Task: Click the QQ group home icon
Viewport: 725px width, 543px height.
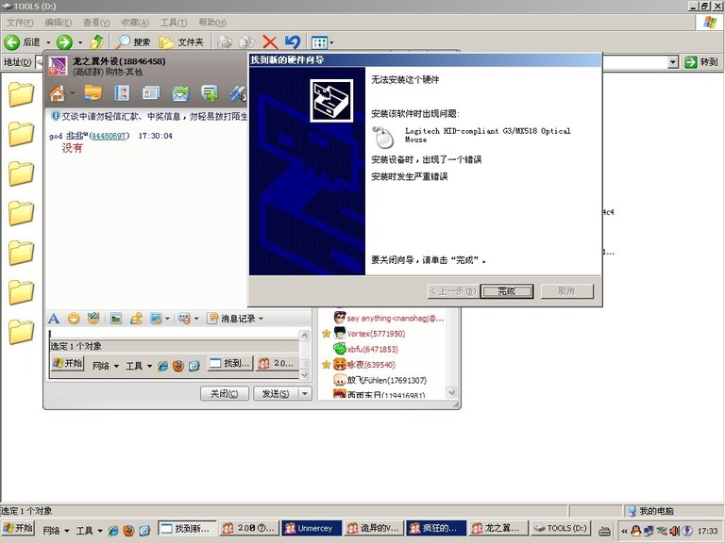Action: (x=58, y=92)
